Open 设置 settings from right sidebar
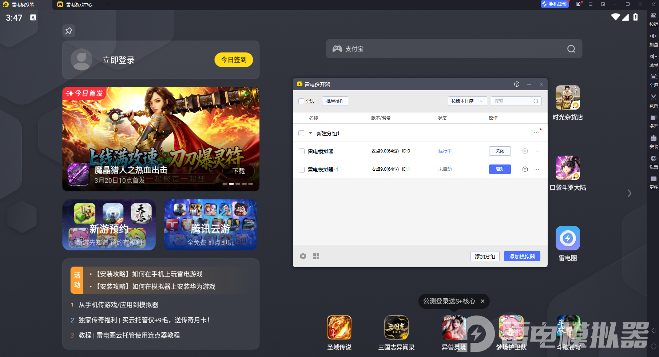659x357 pixels. coord(654,162)
